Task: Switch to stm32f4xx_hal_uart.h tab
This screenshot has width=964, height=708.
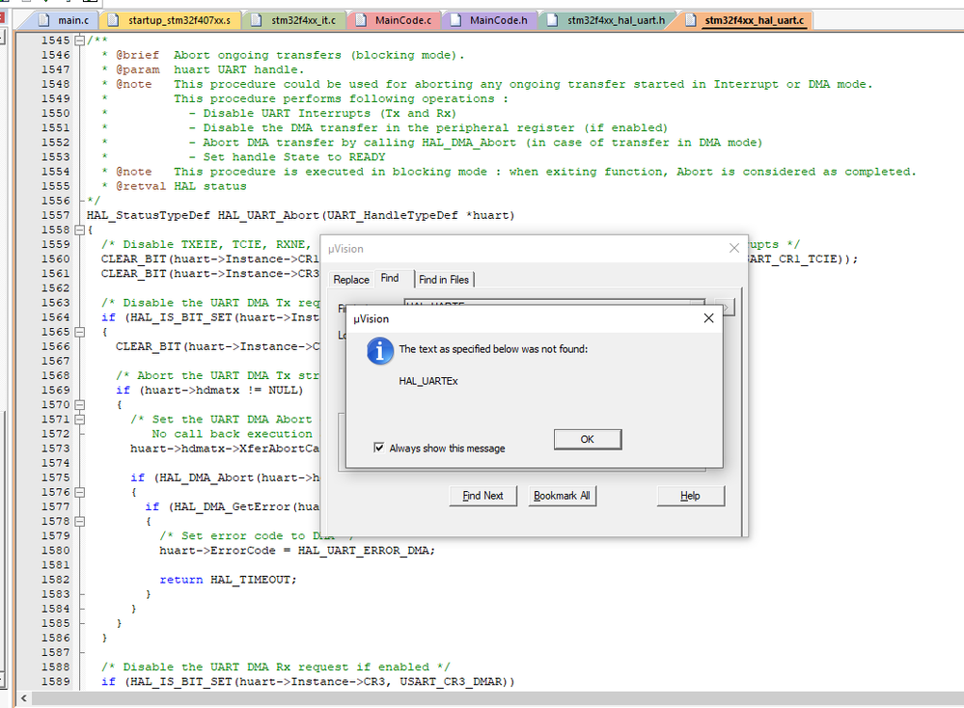Action: (607, 20)
